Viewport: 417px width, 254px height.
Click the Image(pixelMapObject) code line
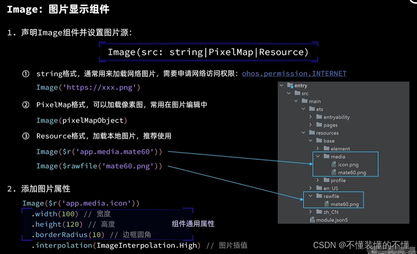(82, 120)
